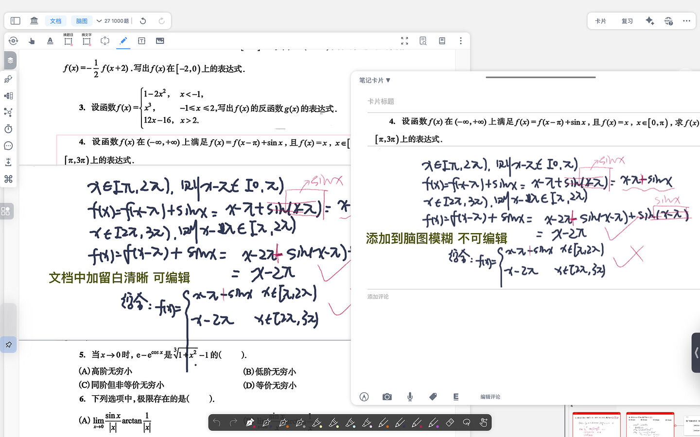
Task: Select the text box (T) tool
Action: 141,41
